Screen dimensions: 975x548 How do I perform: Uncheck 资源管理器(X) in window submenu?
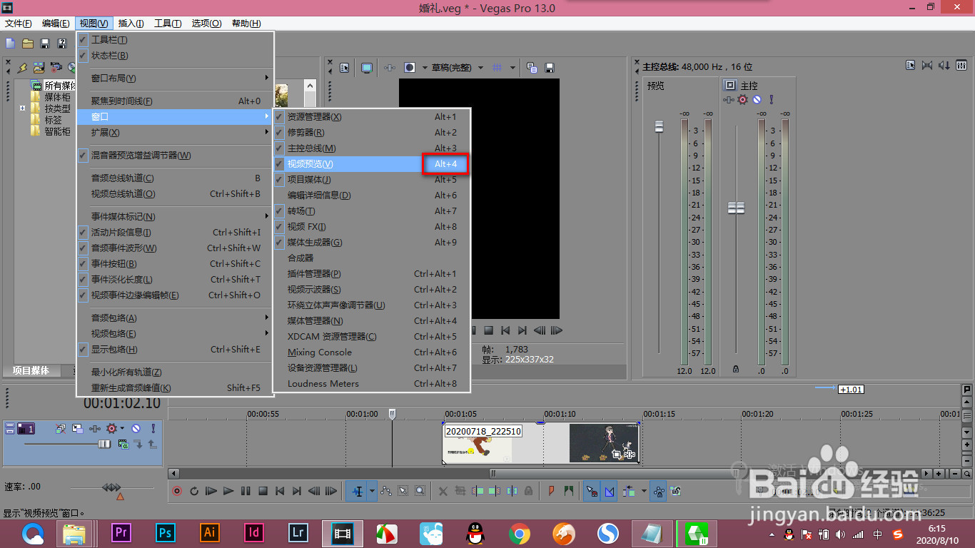(371, 117)
